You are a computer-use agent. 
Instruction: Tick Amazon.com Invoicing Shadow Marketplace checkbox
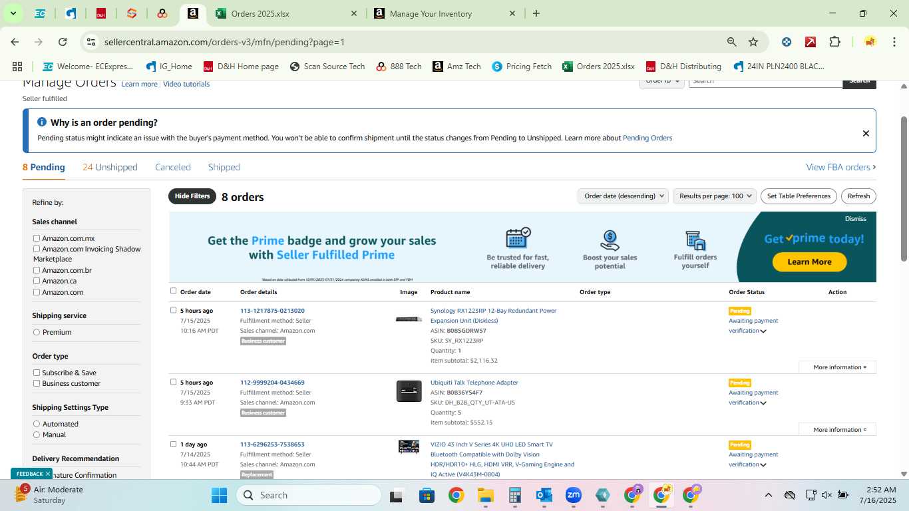point(37,249)
